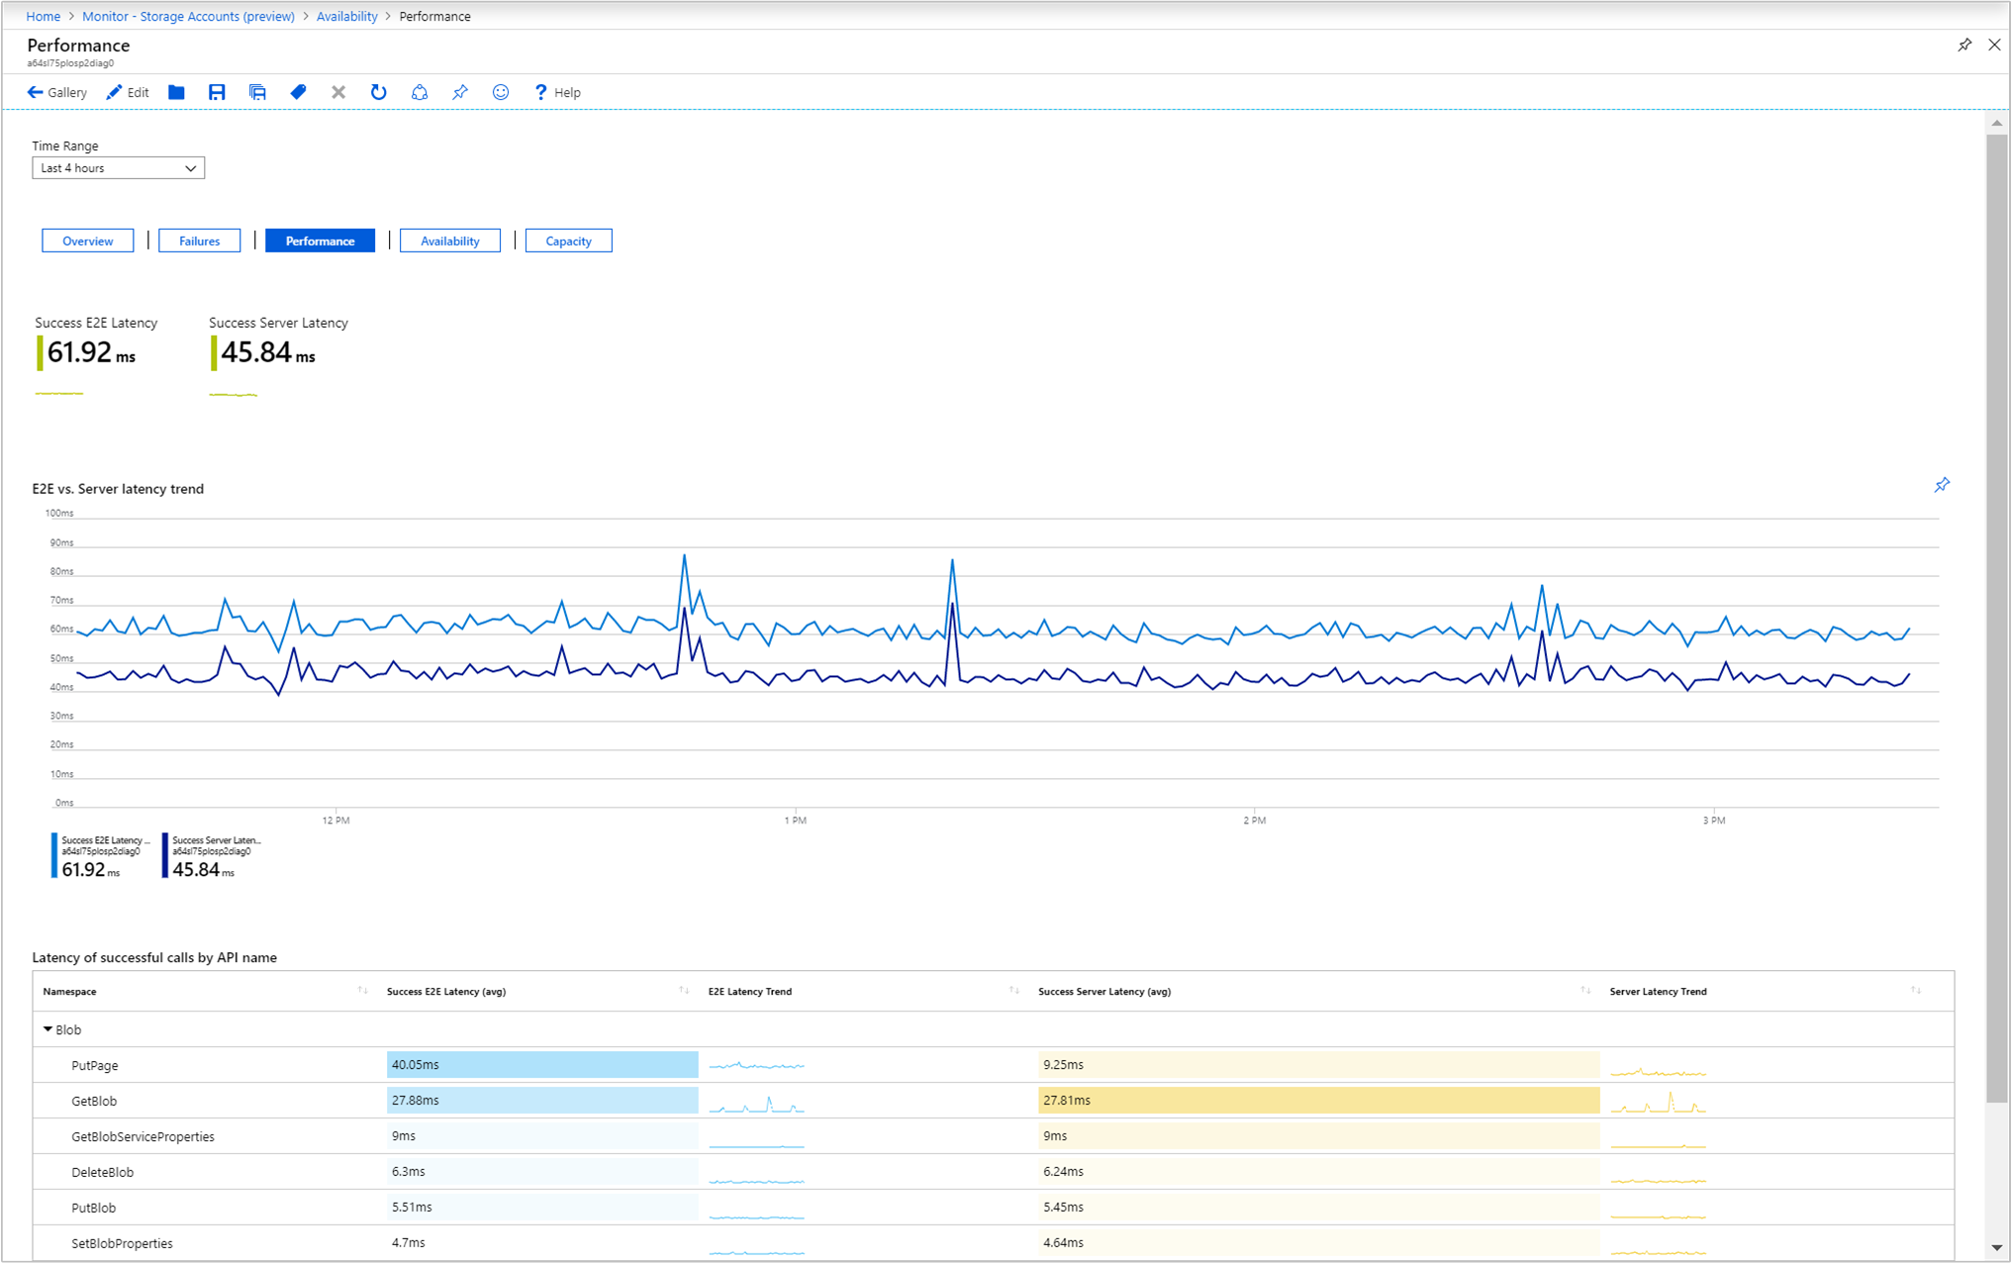The image size is (2012, 1263).
Task: Select the Availability tab
Action: coord(448,243)
